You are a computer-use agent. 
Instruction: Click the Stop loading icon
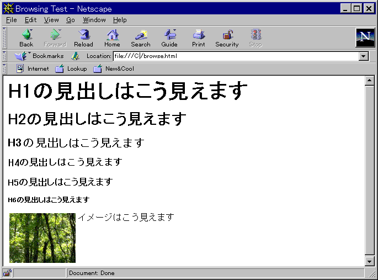255,38
